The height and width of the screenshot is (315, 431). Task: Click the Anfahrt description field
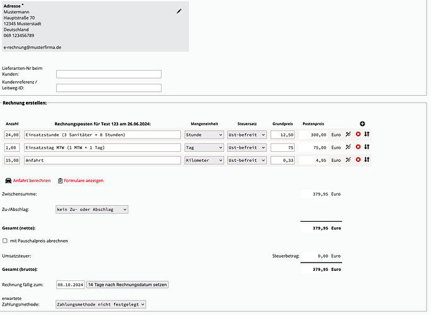102,160
